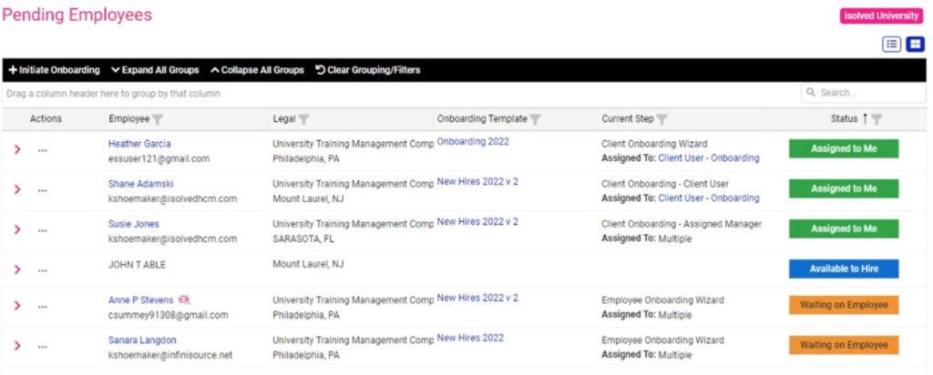The height and width of the screenshot is (375, 933).
Task: Click the Pending Employees page title
Action: (77, 15)
